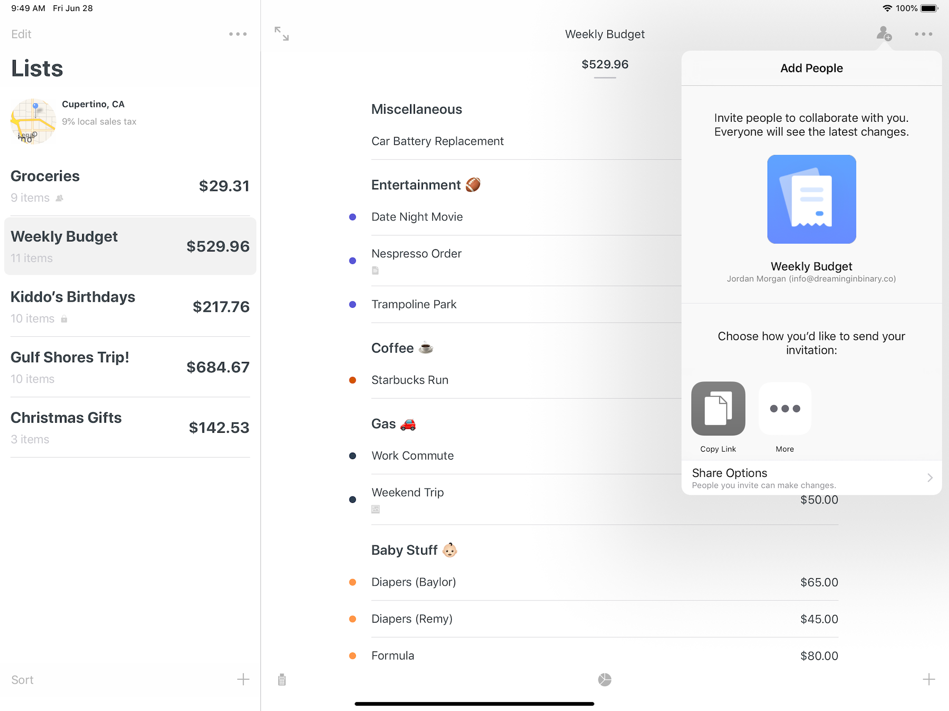Open the Lists sidebar ellipsis menu
The image size is (949, 711).
(238, 34)
